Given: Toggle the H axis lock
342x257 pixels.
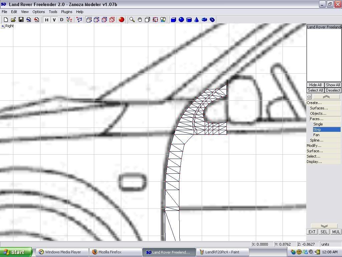Looking at the screenshot, I should point(47,20).
